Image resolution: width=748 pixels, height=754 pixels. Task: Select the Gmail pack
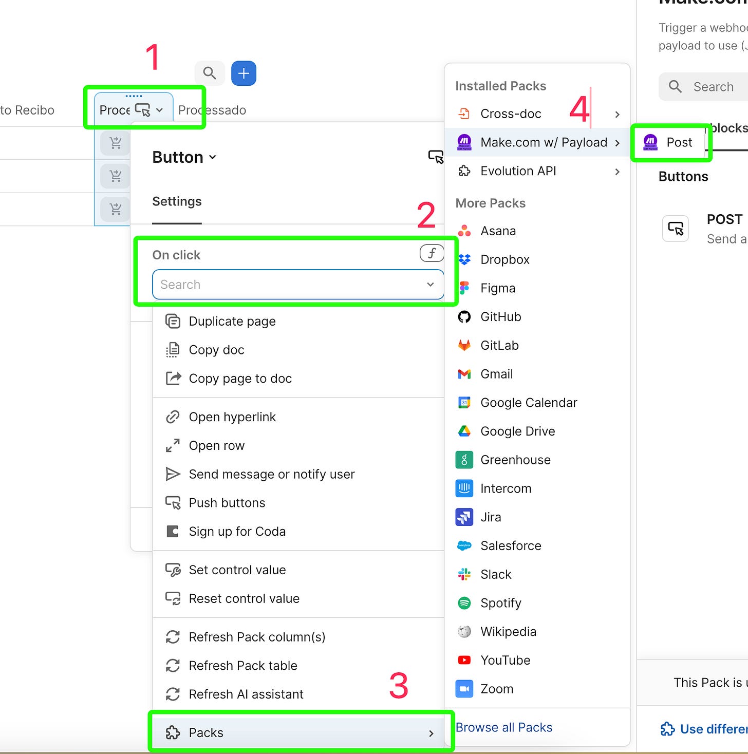(x=537, y=374)
